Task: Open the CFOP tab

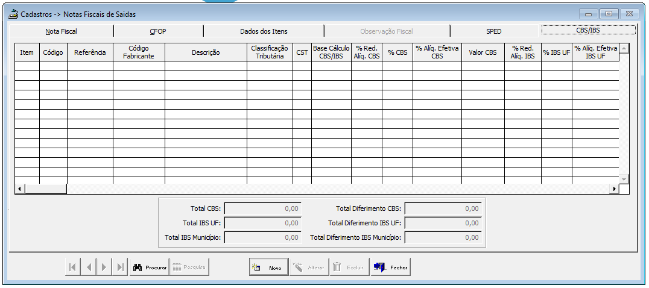Action: (x=158, y=31)
